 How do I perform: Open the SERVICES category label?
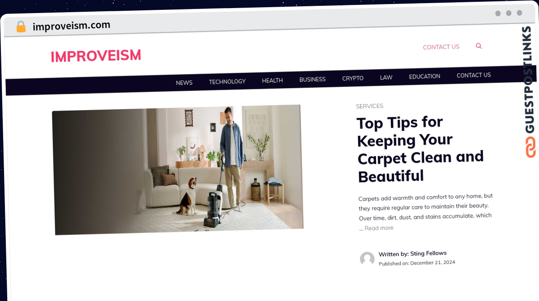click(x=370, y=106)
